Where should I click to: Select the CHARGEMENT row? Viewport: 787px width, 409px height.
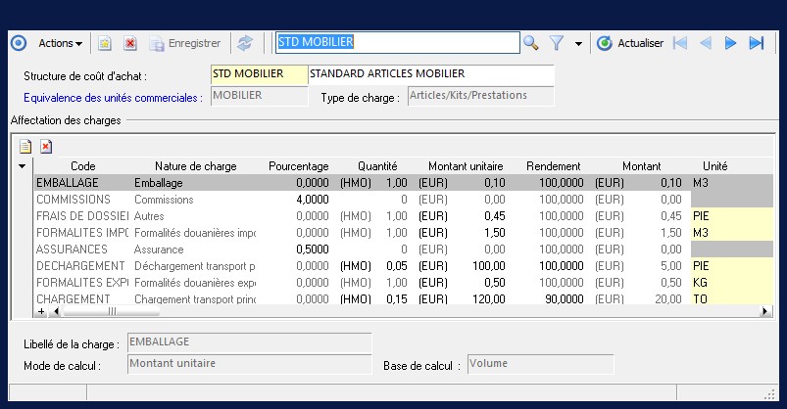click(x=404, y=298)
